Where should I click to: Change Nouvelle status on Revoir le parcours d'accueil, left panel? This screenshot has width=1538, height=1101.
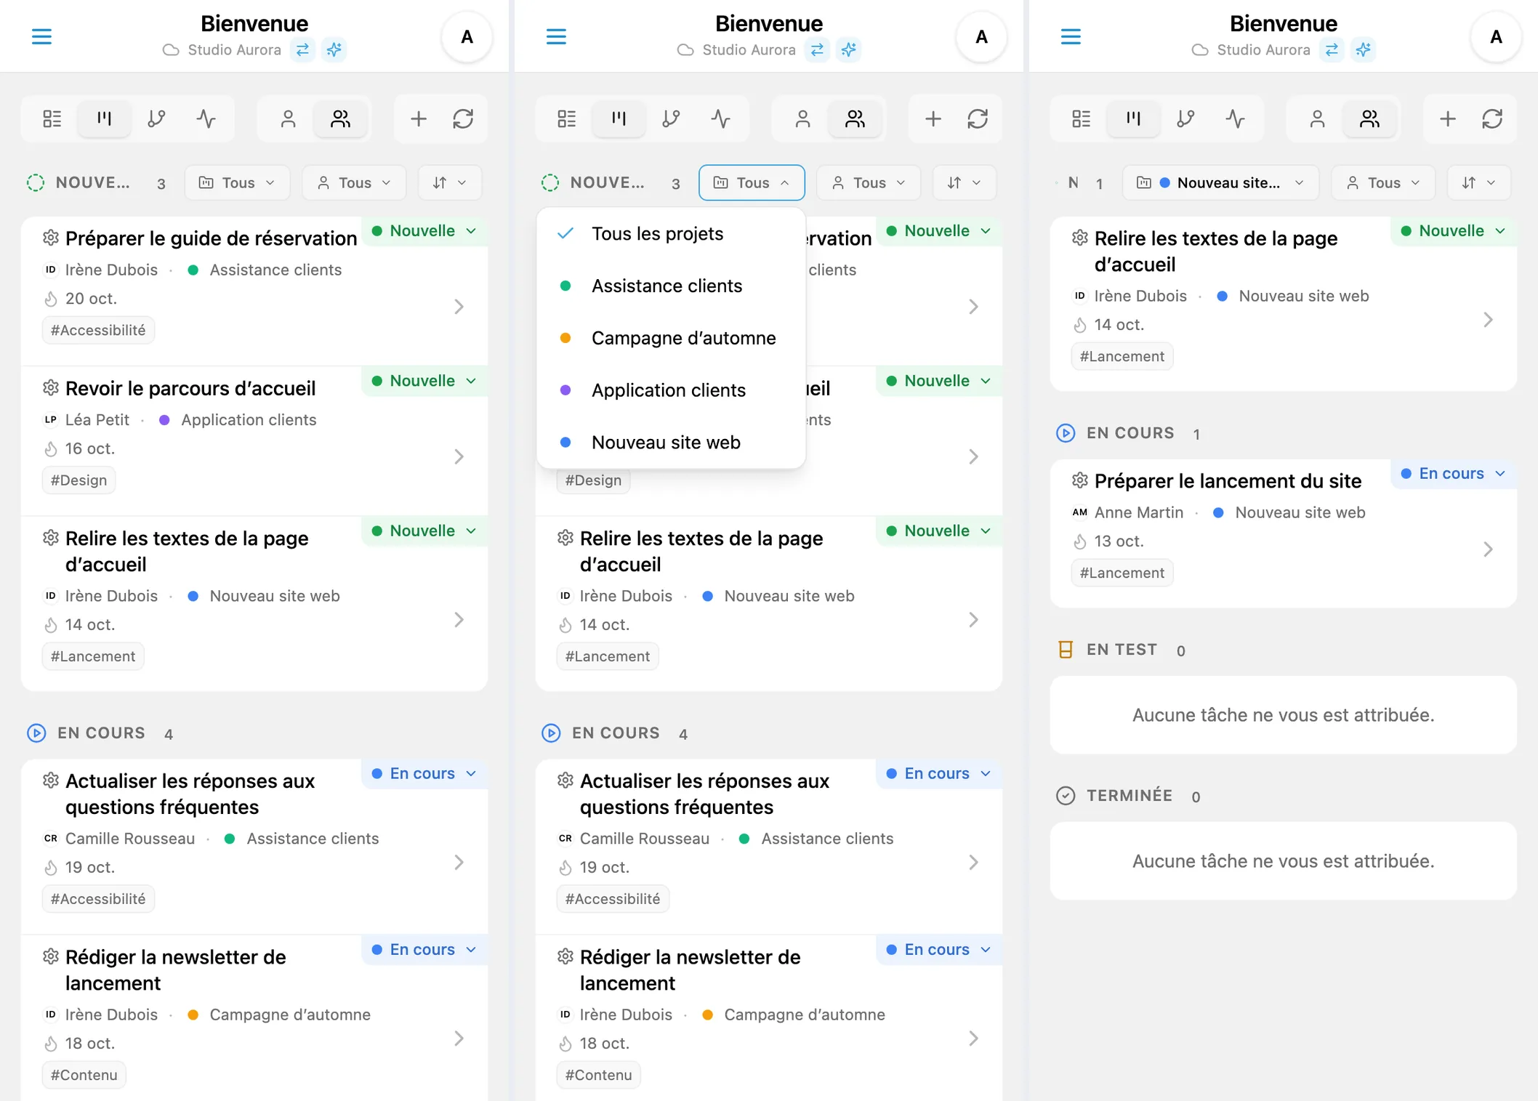click(424, 381)
